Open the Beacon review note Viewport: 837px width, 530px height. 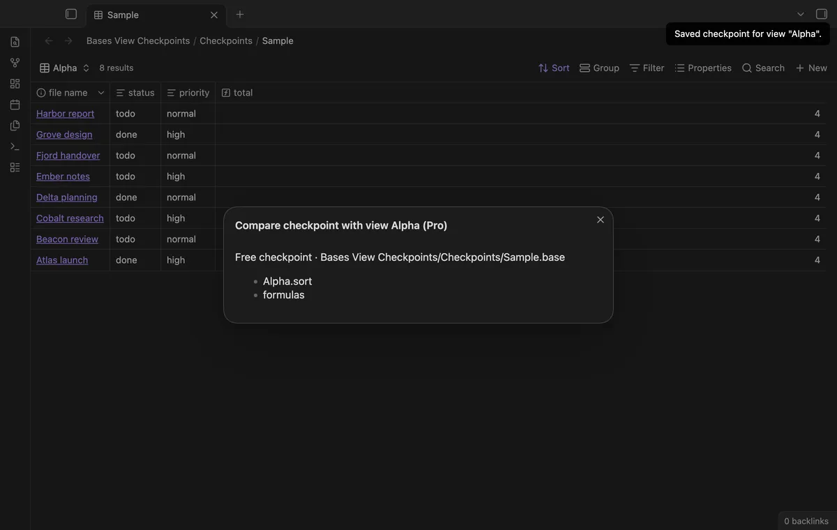[x=67, y=239]
